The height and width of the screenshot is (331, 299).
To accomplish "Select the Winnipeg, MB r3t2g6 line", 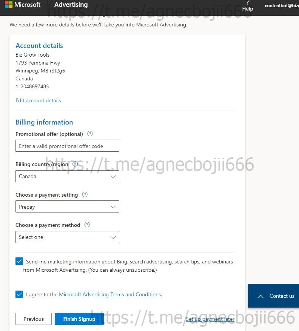I will [40, 71].
